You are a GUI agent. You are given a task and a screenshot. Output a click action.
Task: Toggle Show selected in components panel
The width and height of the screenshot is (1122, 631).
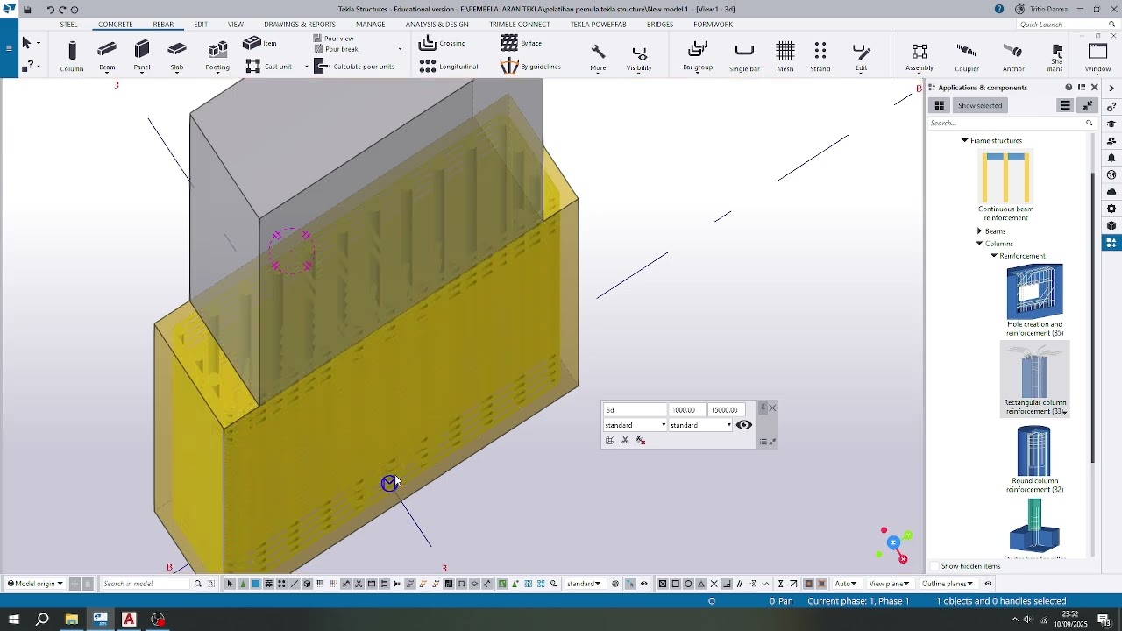point(980,105)
